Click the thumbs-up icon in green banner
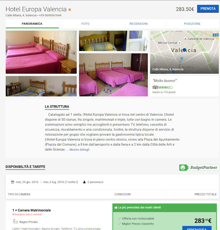The width and height of the screenshot is (220, 230). pyautogui.click(x=116, y=207)
